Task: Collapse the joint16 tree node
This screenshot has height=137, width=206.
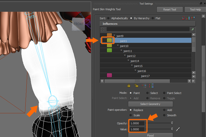Action: coord(136,70)
